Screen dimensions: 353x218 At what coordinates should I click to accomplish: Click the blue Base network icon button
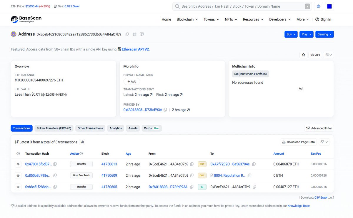click(329, 6)
